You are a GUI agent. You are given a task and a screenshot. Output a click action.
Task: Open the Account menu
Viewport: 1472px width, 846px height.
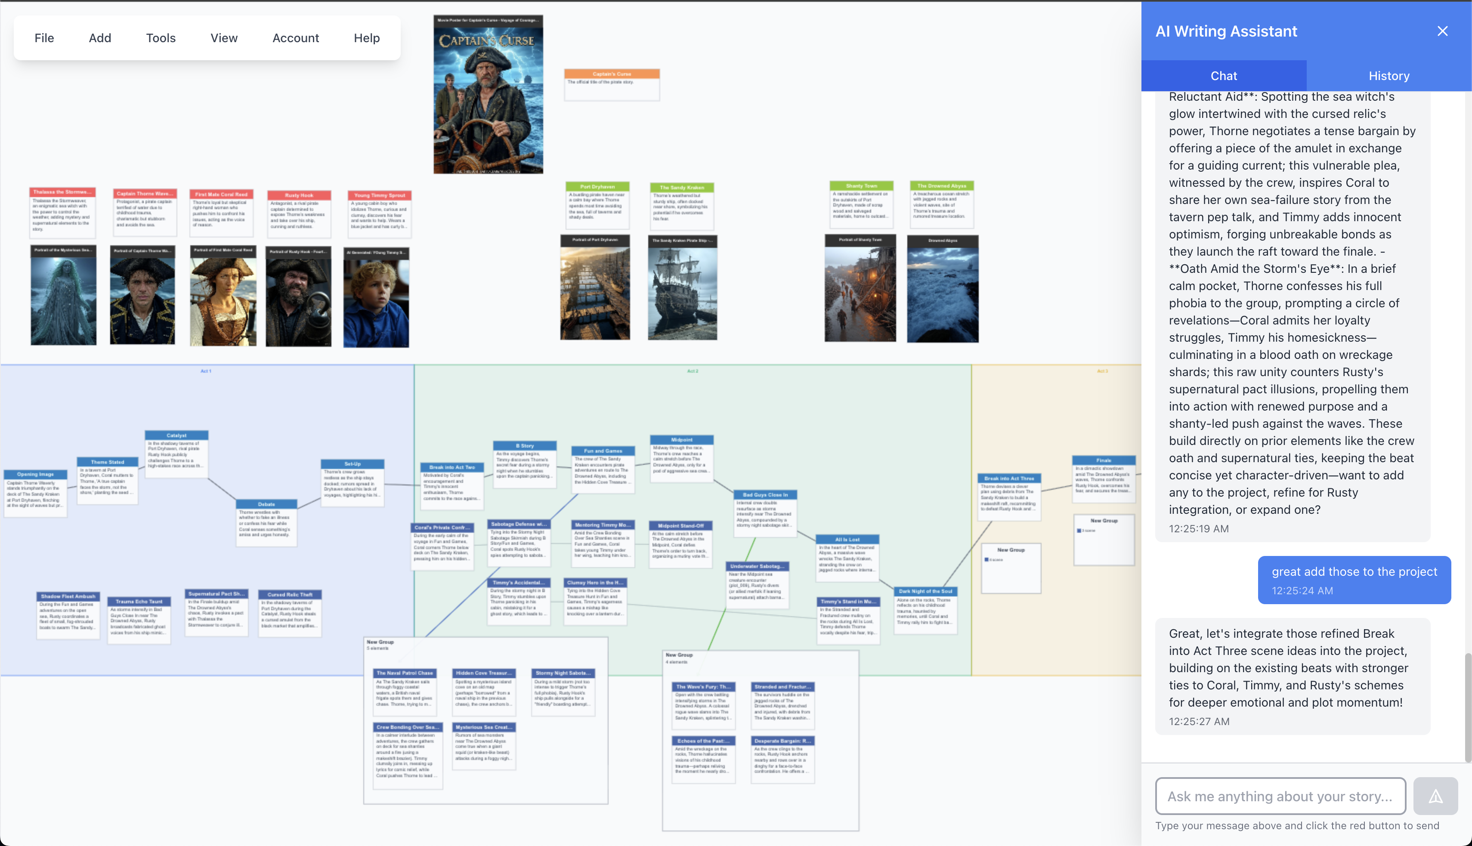pyautogui.click(x=295, y=38)
